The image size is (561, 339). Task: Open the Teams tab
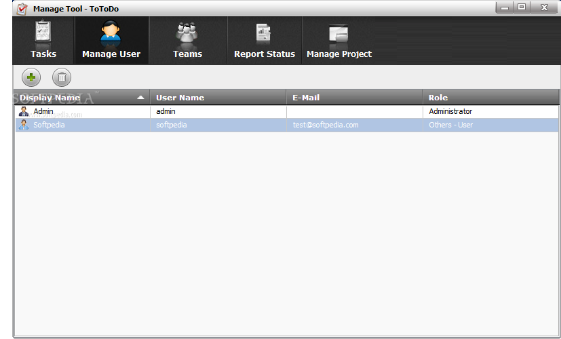point(187,41)
